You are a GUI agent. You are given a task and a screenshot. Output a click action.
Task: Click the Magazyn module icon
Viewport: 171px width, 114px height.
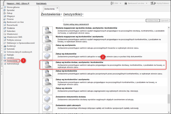pyautogui.click(x=5, y=16)
